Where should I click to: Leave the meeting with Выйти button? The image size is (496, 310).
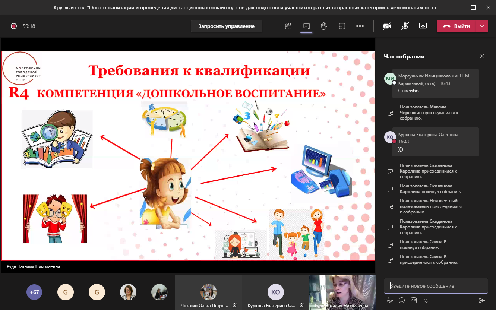tap(456, 26)
